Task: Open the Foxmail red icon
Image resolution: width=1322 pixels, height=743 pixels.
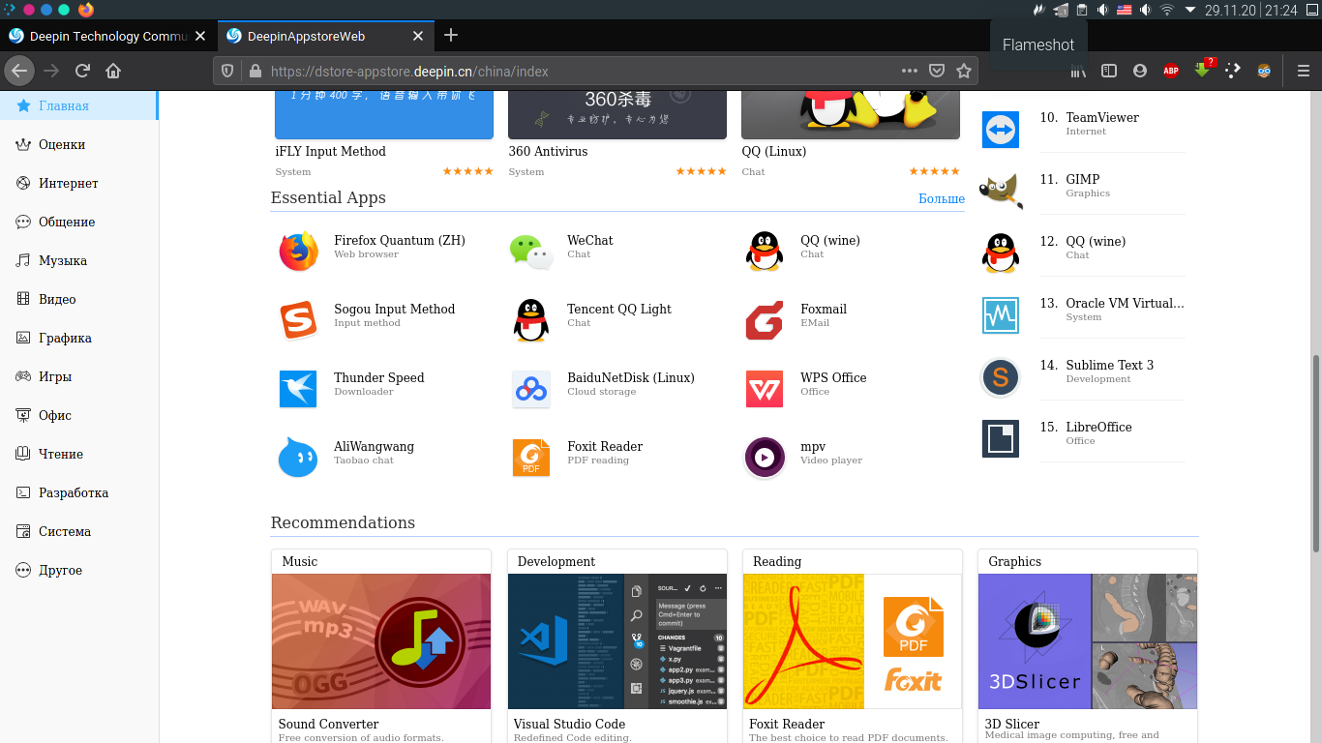Action: click(765, 320)
